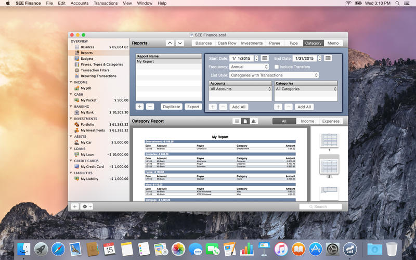Open the List Style dropdown
This screenshot has height=260, width=416.
coord(274,75)
